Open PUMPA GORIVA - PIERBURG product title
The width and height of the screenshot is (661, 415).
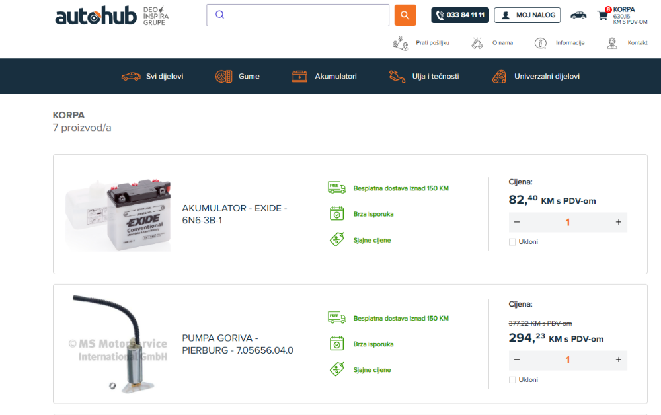click(237, 344)
